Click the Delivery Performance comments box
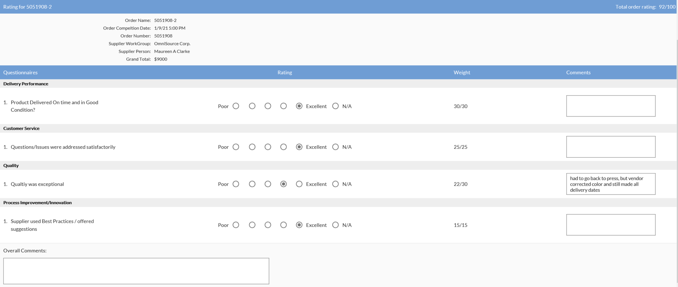678x287 pixels. tap(610, 106)
